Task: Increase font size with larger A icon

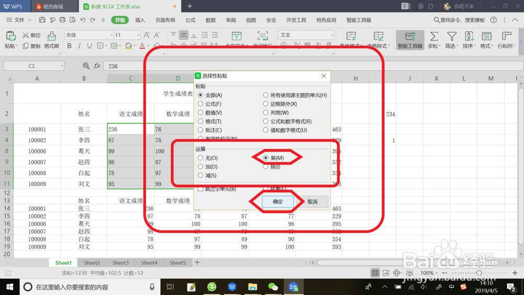Action: 146,35
